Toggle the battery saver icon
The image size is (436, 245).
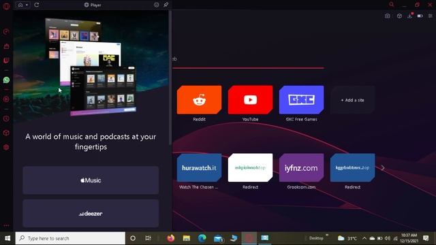420,16
